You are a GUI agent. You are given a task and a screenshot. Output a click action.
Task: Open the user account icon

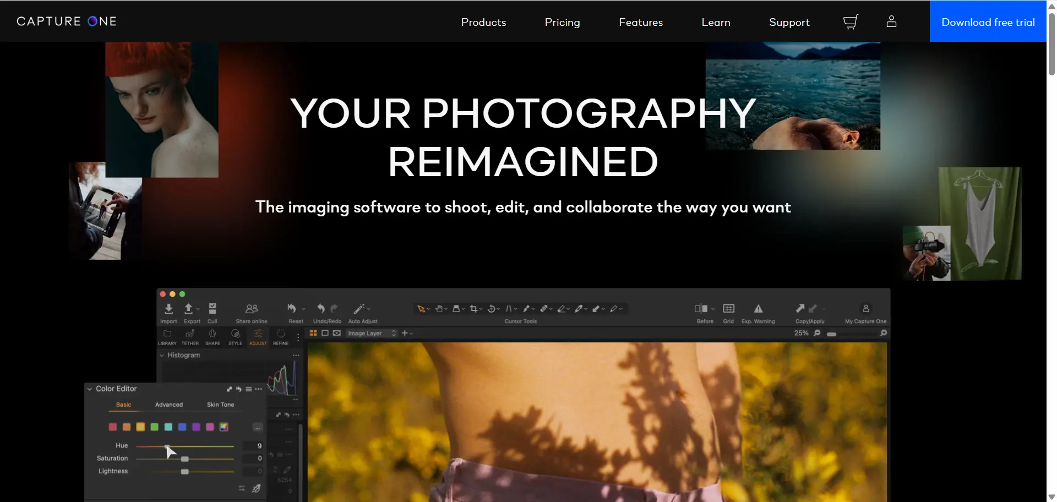click(x=891, y=21)
